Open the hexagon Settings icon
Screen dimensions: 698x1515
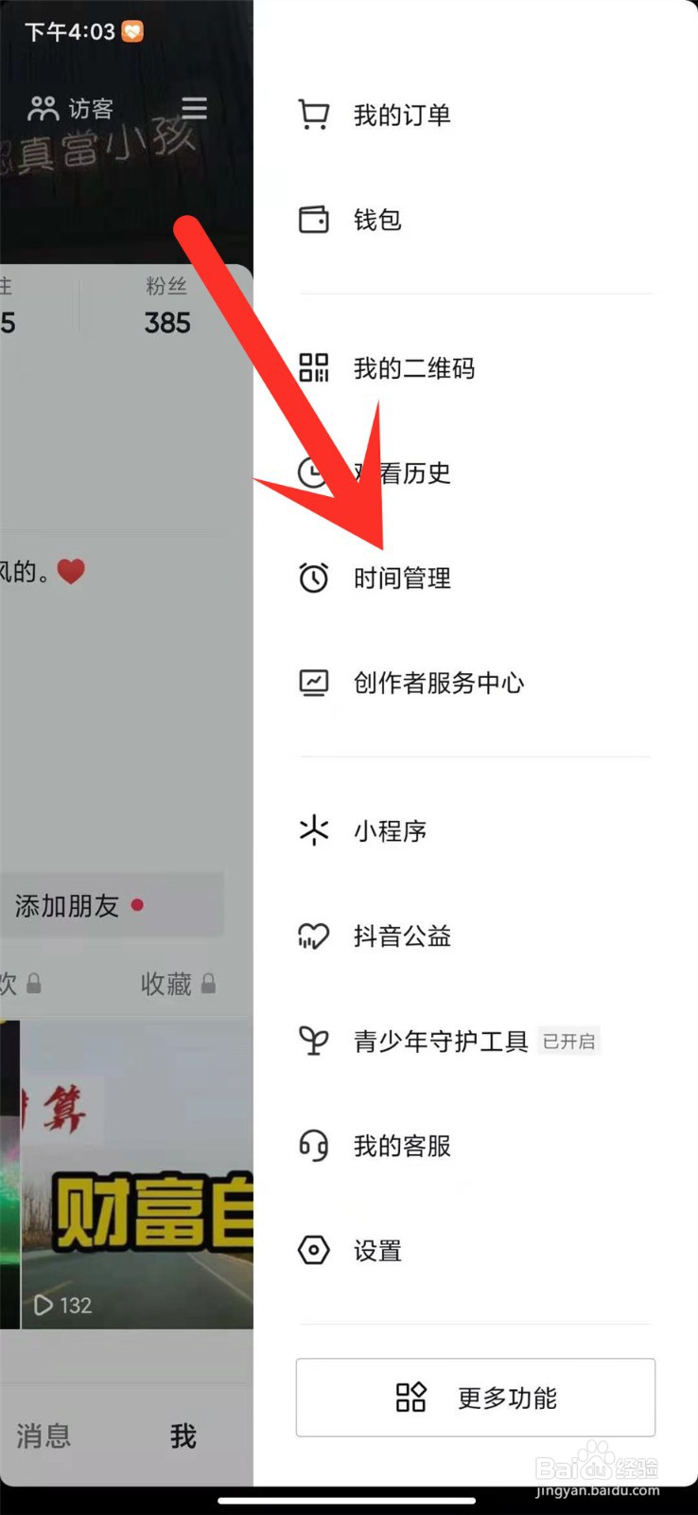point(313,1250)
